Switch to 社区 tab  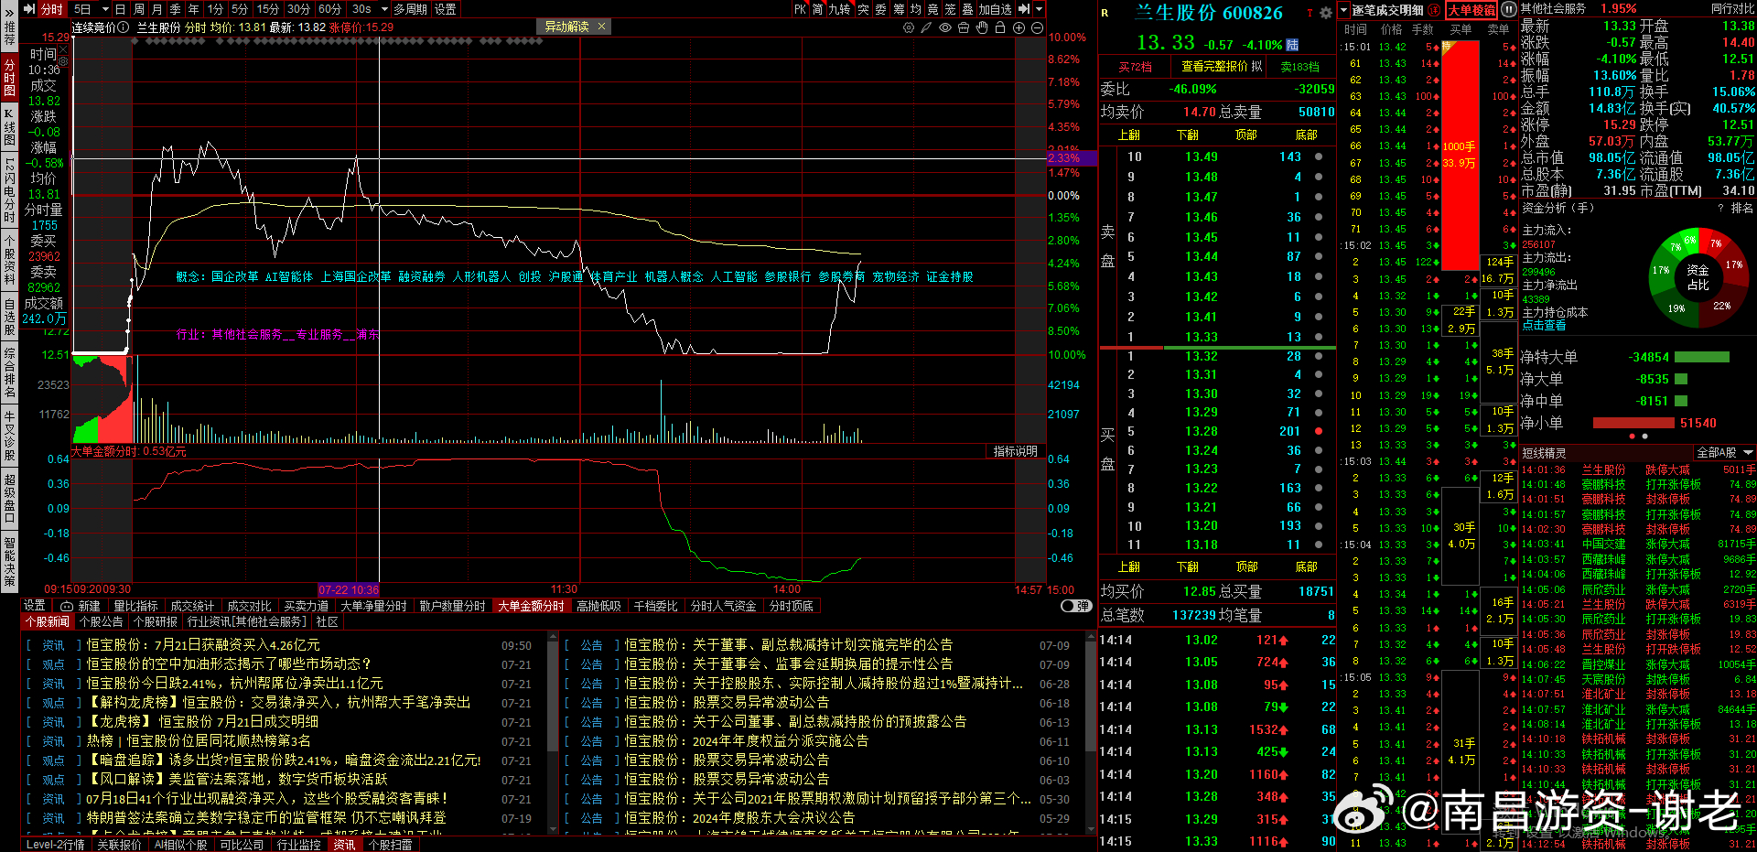[327, 621]
